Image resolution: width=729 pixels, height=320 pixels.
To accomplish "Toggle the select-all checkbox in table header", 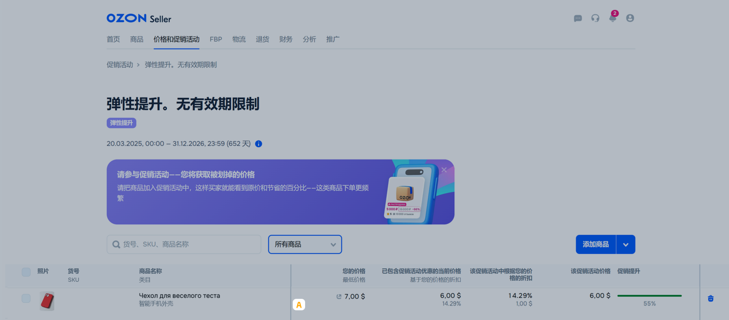I will [26, 272].
